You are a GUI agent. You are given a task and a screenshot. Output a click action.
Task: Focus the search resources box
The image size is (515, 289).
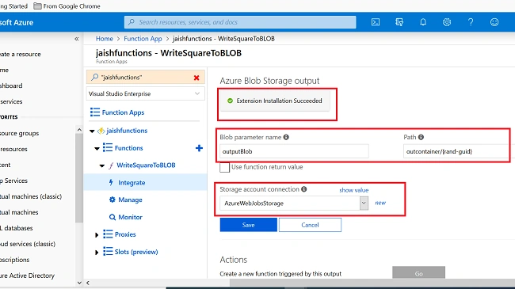click(x=240, y=22)
